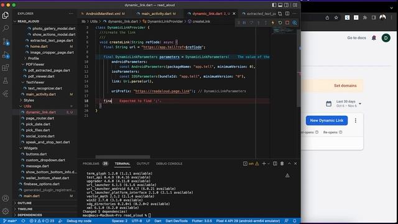Close the dynamic_link.dart tab

[234, 14]
